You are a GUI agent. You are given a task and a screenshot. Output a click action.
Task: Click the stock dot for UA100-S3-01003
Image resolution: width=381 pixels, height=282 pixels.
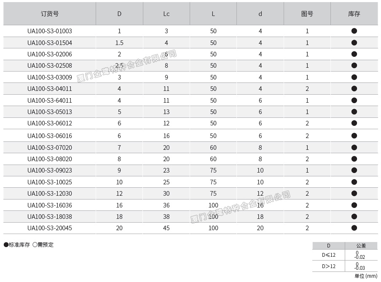[x=354, y=31]
